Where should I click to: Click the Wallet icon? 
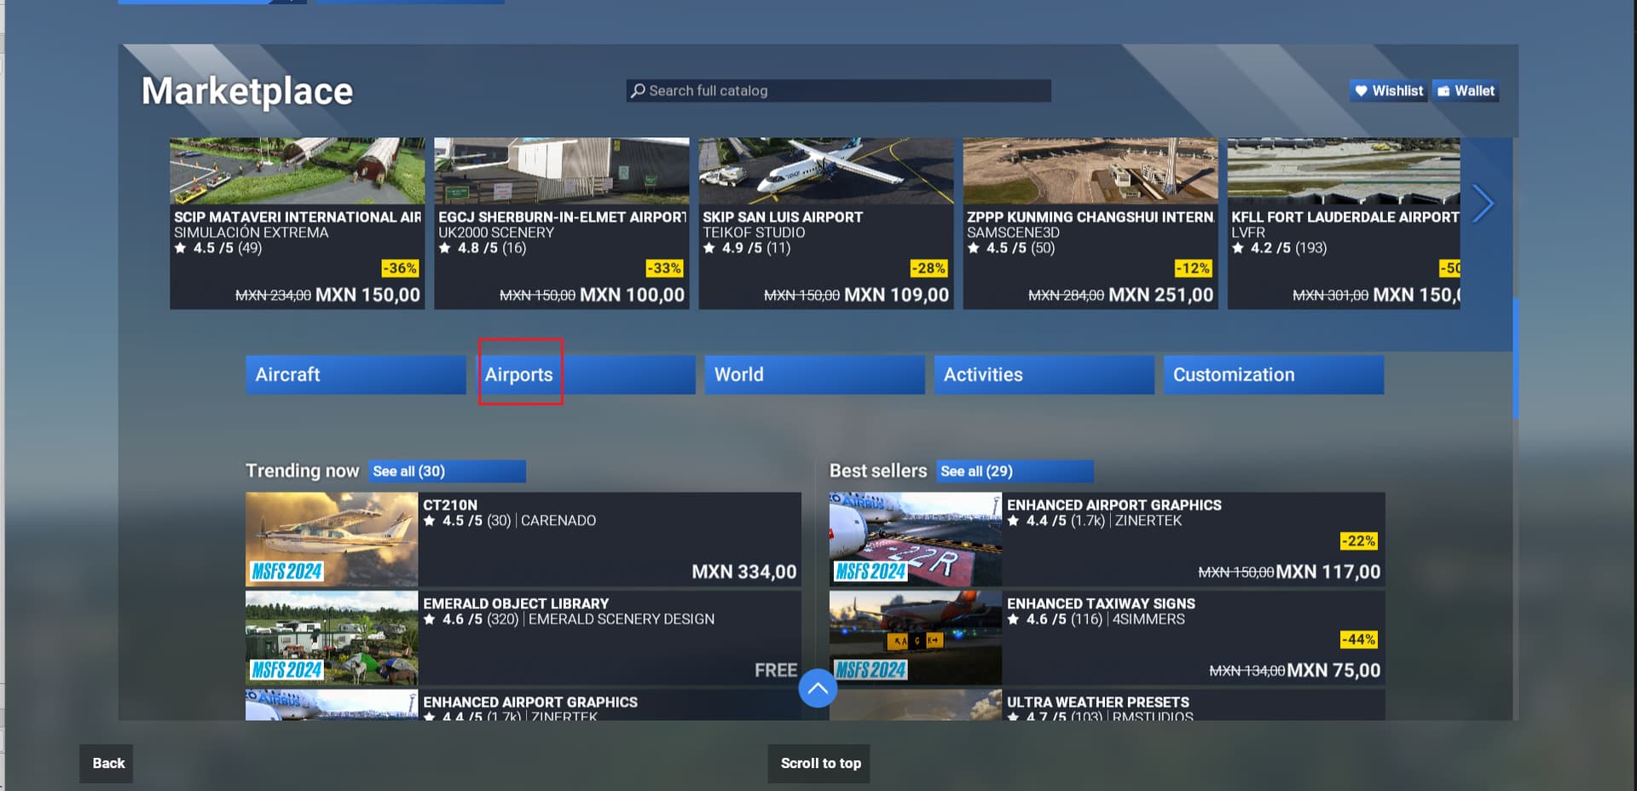pyautogui.click(x=1443, y=90)
